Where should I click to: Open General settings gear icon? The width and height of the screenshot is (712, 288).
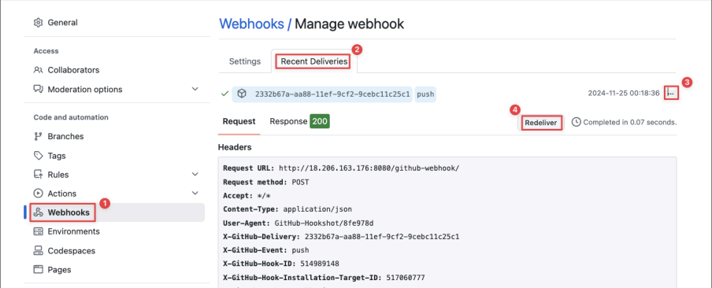click(x=39, y=22)
